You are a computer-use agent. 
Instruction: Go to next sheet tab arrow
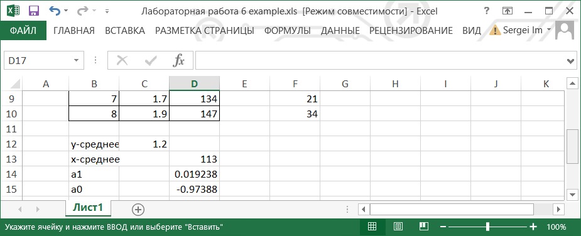tap(38, 210)
